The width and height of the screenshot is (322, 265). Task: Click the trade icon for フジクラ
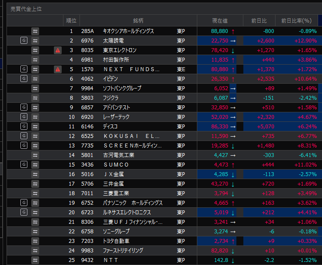point(35,98)
